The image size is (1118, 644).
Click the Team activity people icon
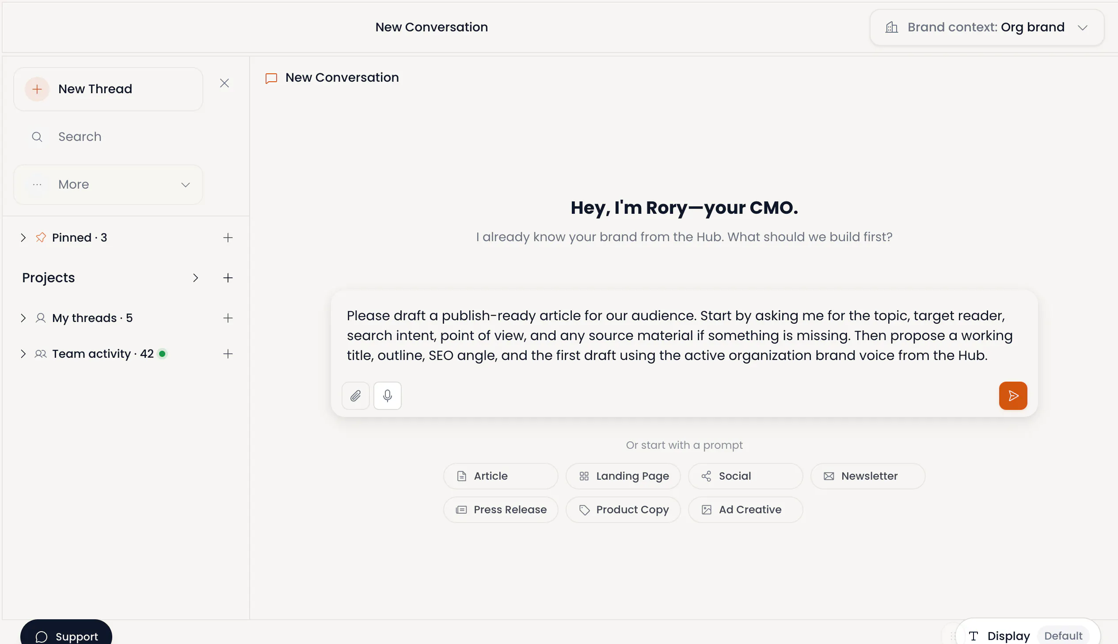coord(41,354)
